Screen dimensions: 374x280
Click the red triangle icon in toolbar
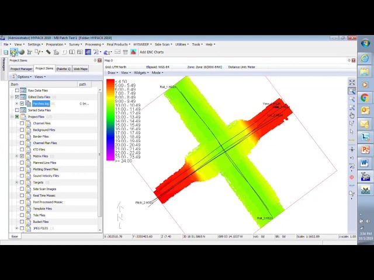(x=133, y=52)
